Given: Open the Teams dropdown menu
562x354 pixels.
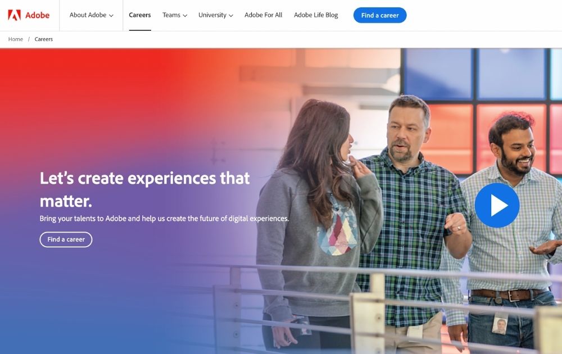Looking at the screenshot, I should [175, 15].
